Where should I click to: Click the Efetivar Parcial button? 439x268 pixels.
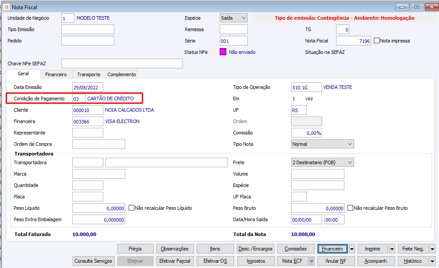[175, 261]
